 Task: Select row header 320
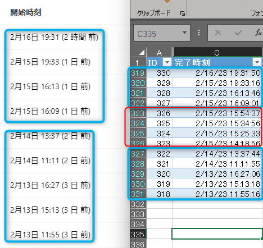138,83
